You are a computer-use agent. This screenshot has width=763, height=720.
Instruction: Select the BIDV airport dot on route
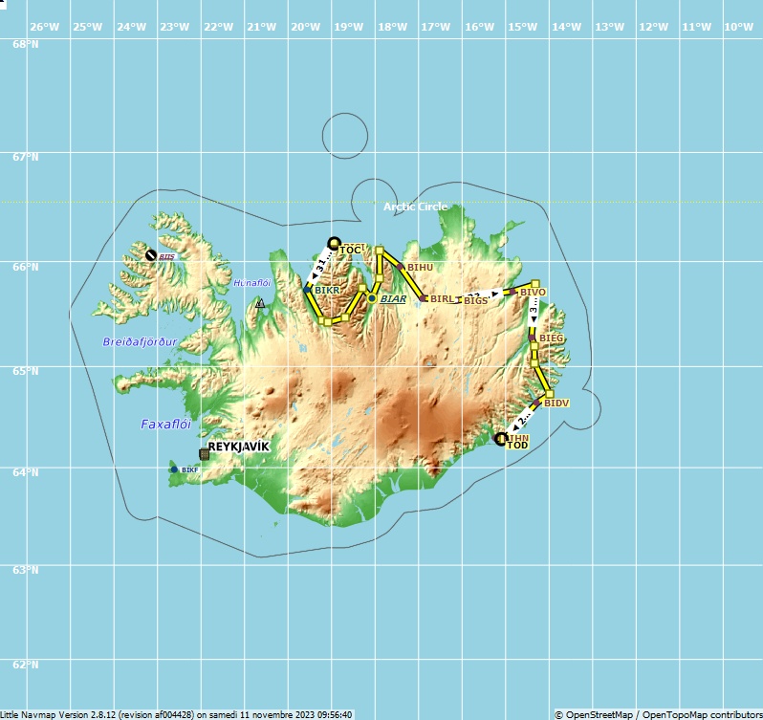536,403
